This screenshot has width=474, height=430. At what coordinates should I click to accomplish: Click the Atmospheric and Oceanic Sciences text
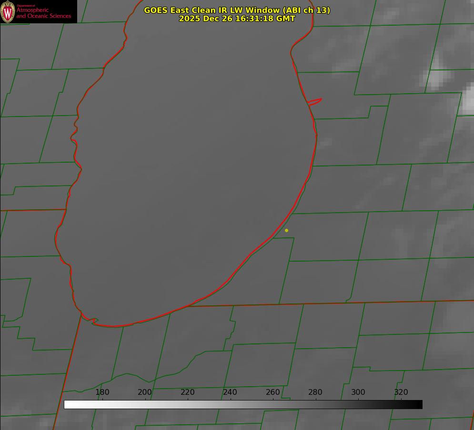click(43, 13)
